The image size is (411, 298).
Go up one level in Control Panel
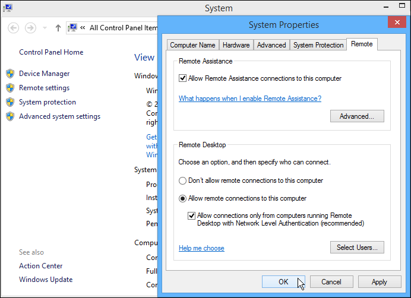[58, 28]
